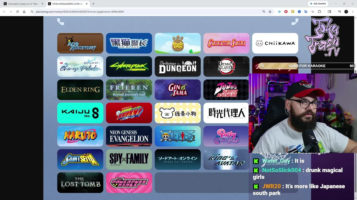
Task: Click chat username Water_Guy
Action: pyautogui.click(x=275, y=161)
